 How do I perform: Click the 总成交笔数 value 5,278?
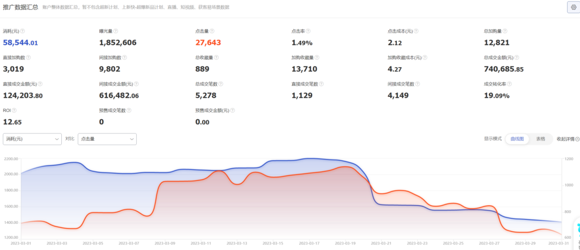pyautogui.click(x=206, y=96)
